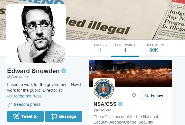Click the quill icon on Tweet to button
This screenshot has height=125, width=185.
(x=16, y=116)
